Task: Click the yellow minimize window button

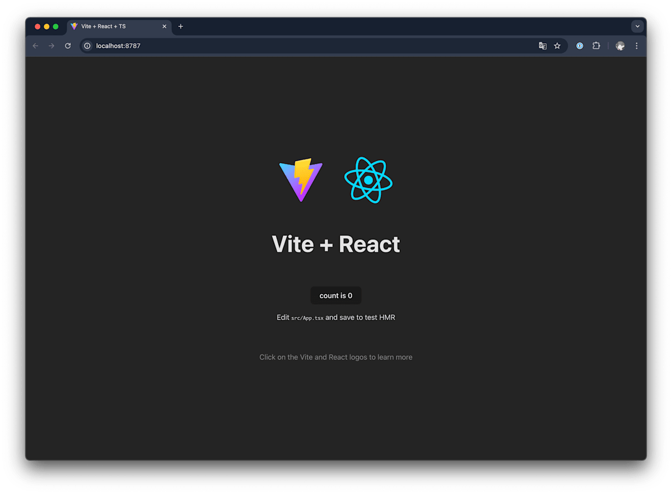Action: click(x=46, y=26)
